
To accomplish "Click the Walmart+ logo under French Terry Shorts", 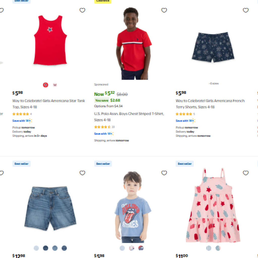I will pos(192,121).
